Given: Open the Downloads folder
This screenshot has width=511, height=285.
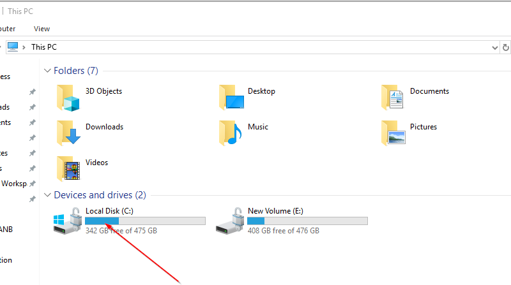Looking at the screenshot, I should pyautogui.click(x=68, y=133).
